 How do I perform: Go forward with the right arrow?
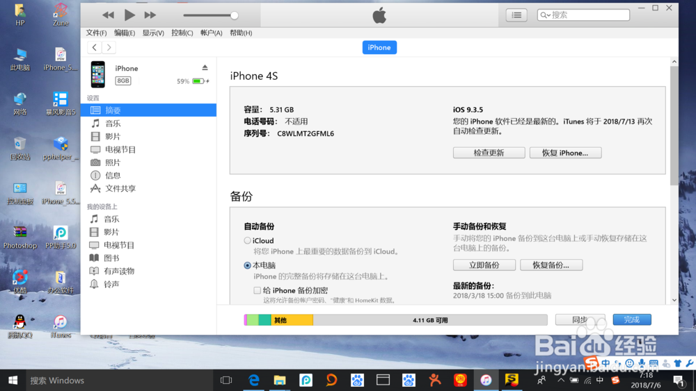109,47
